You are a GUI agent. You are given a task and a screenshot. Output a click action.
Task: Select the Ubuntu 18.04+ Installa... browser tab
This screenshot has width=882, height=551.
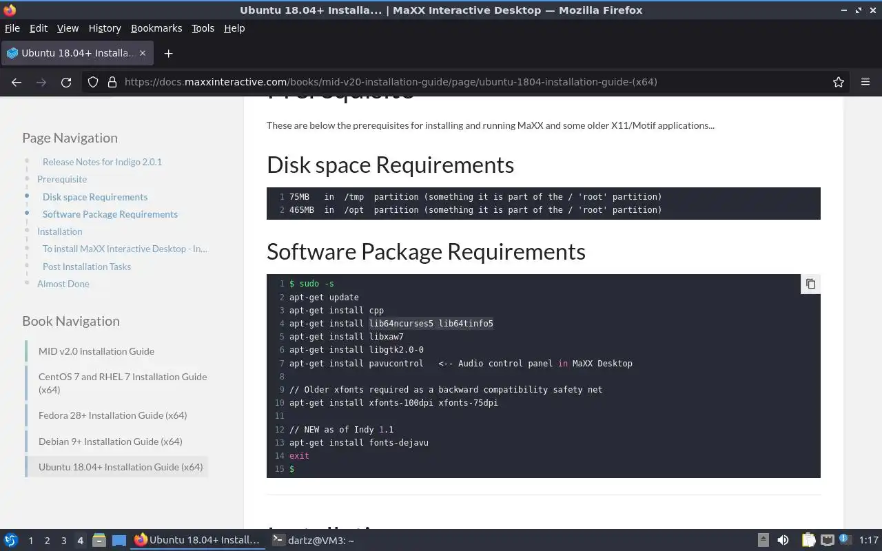tap(77, 53)
